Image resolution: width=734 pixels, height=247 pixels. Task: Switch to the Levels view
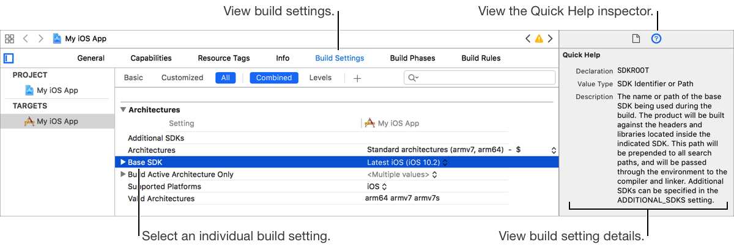pos(321,78)
